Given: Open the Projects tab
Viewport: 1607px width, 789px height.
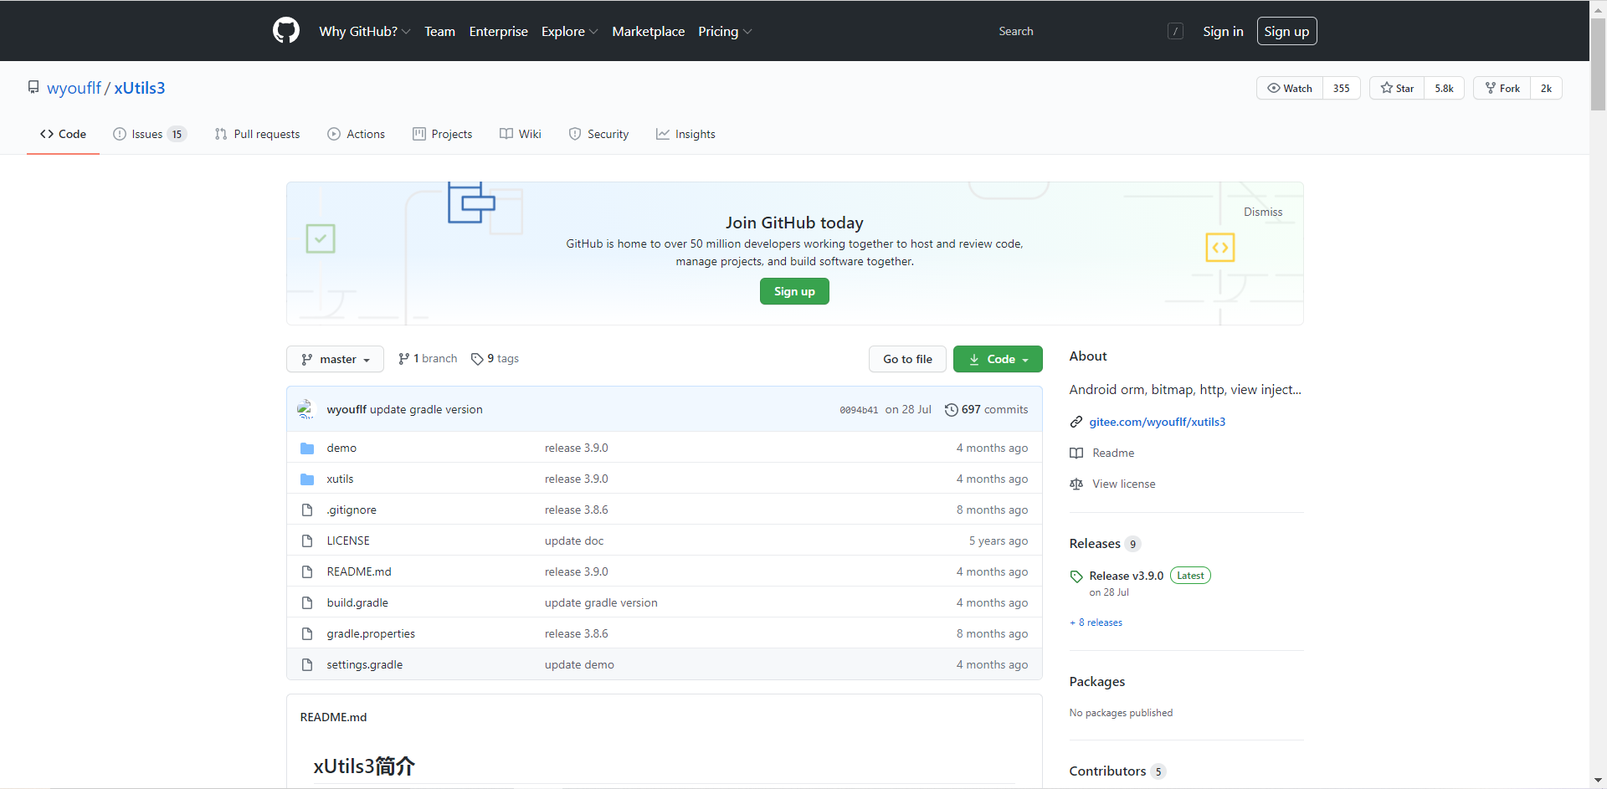Looking at the screenshot, I should 443,134.
